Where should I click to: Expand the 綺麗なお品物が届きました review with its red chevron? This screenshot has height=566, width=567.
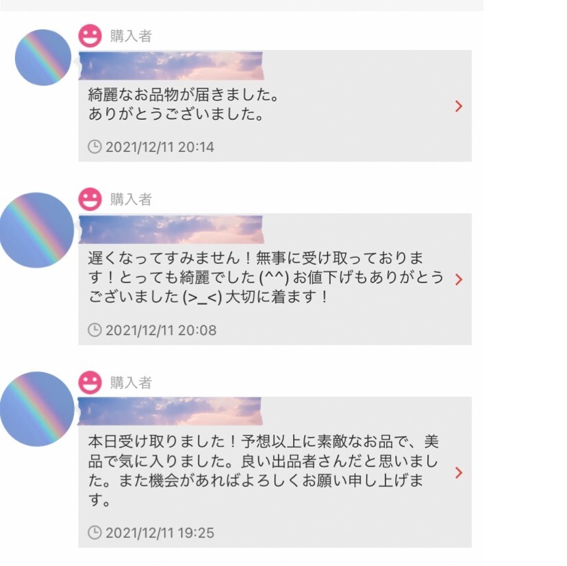[459, 106]
